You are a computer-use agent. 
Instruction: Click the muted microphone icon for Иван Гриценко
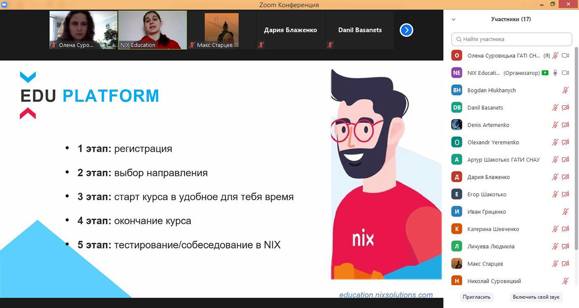point(565,212)
